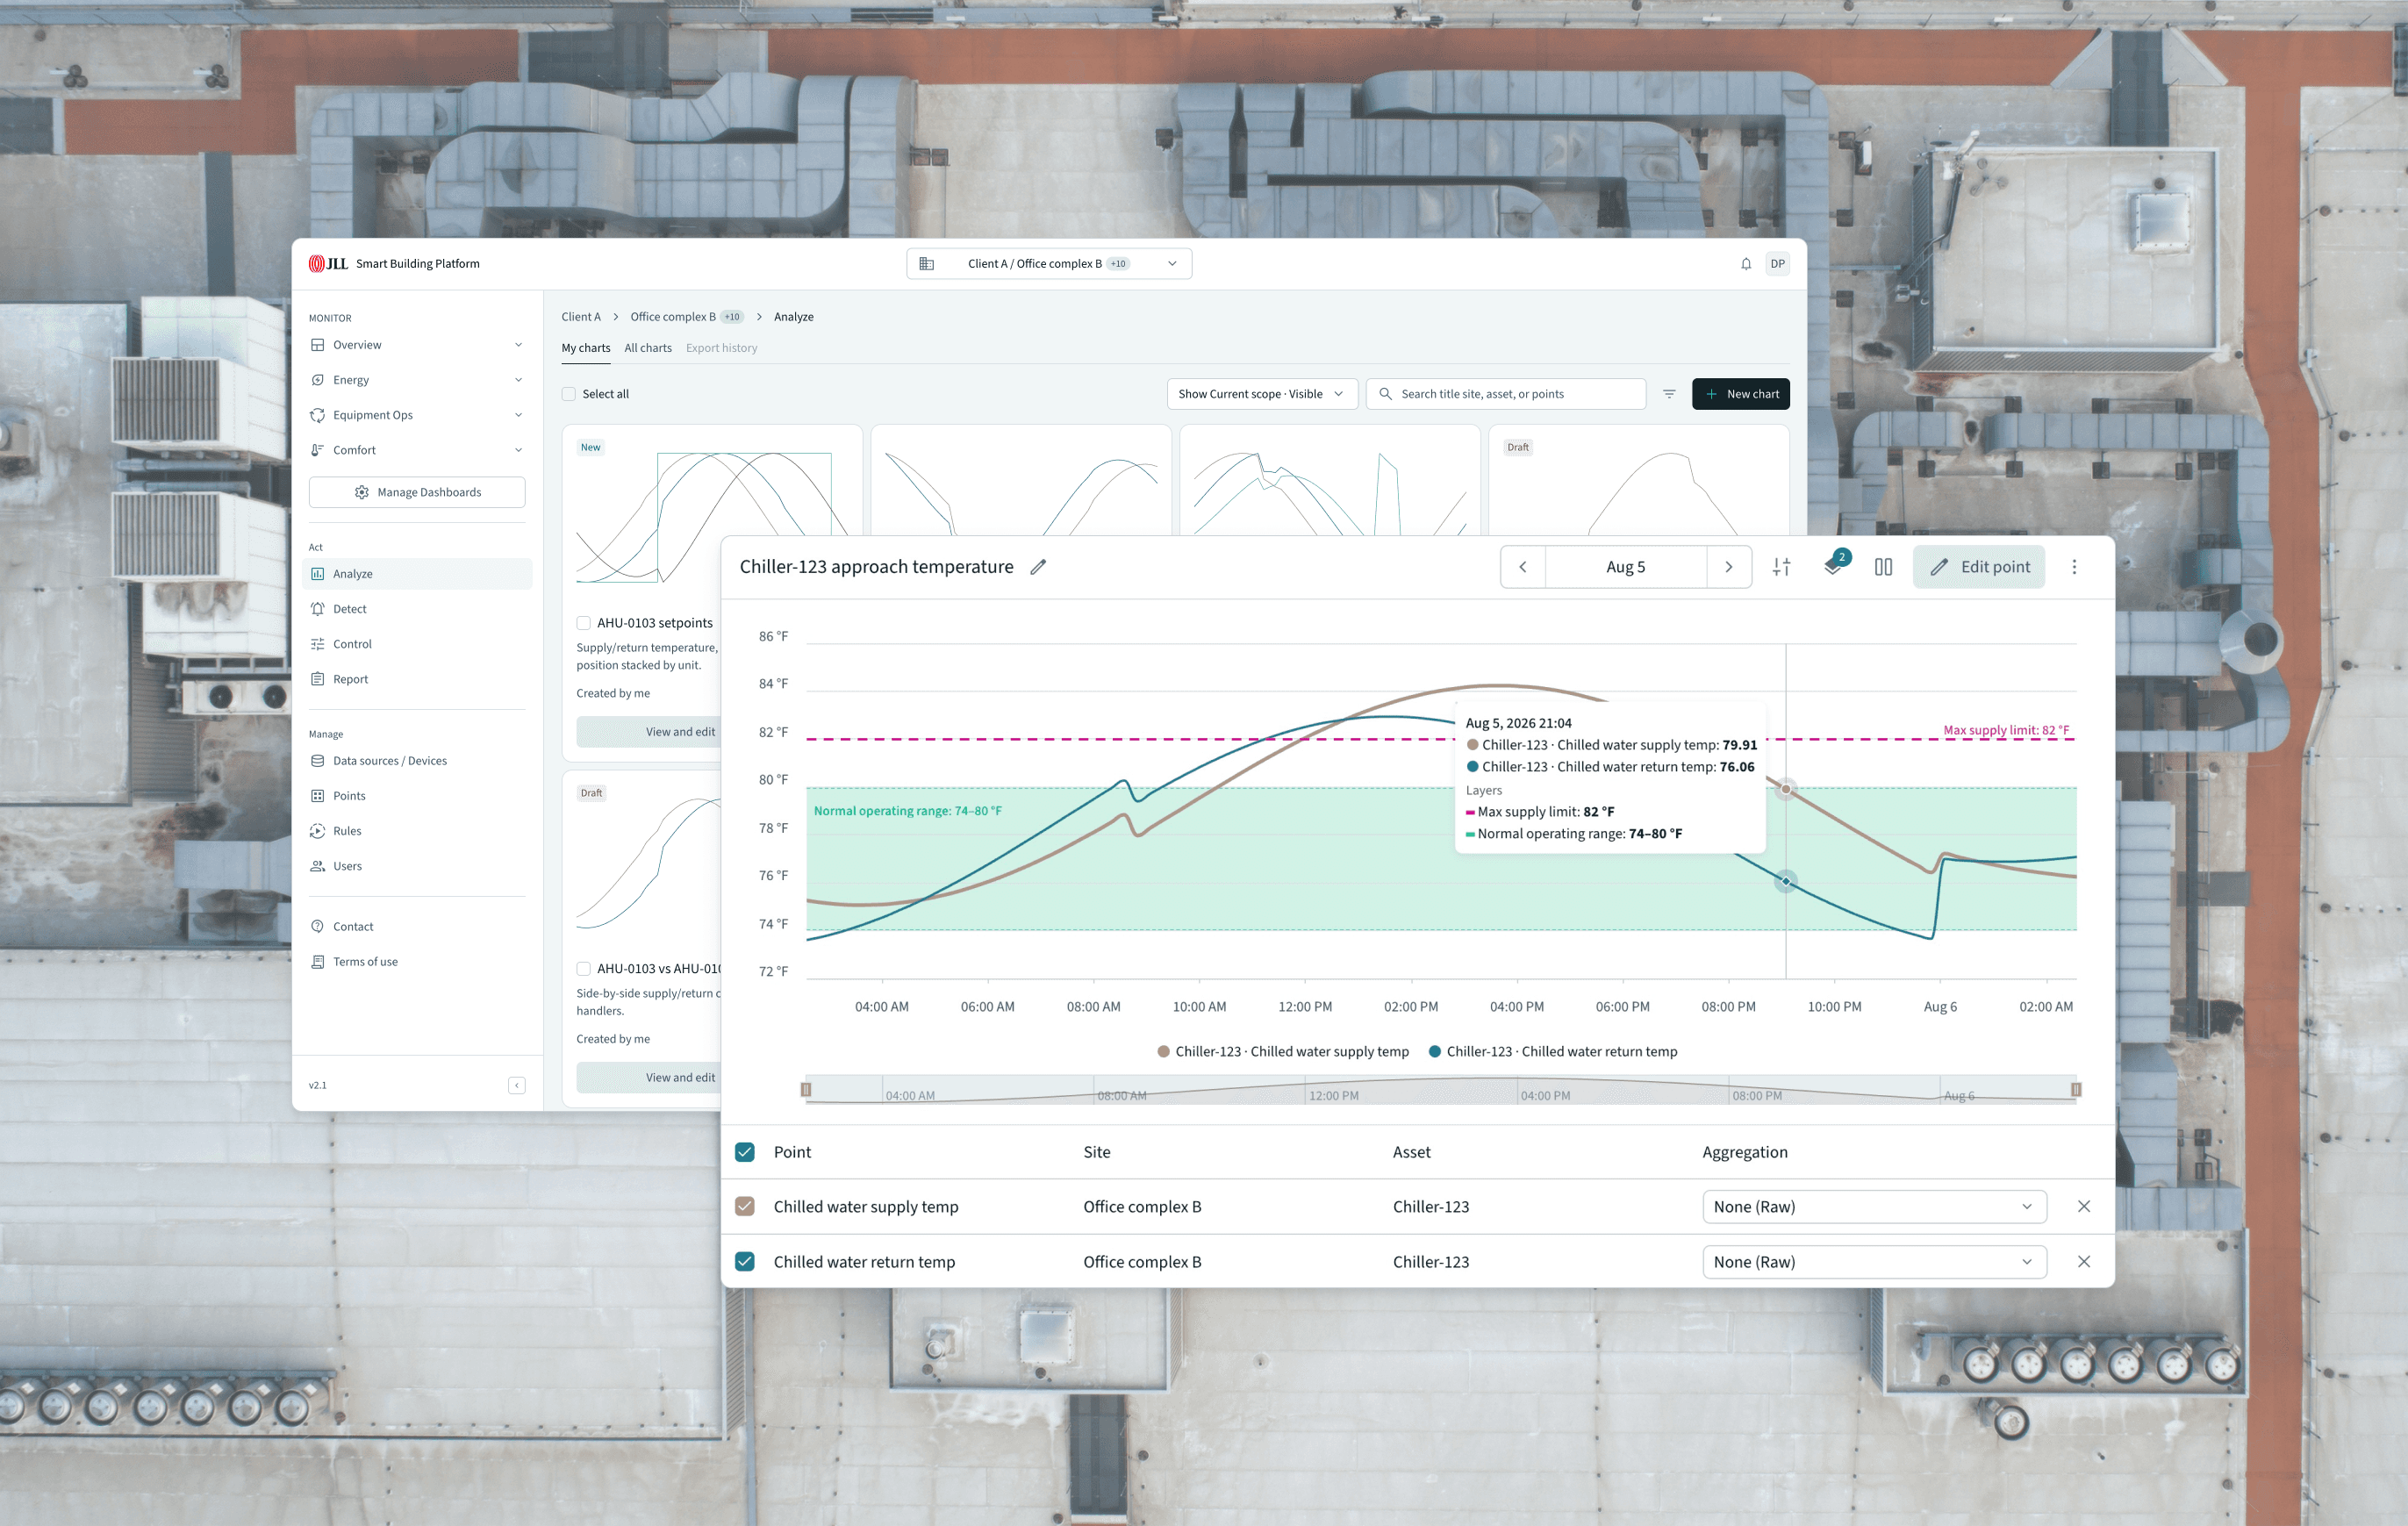
Task: Open Data sources / Devices
Action: click(x=417, y=761)
